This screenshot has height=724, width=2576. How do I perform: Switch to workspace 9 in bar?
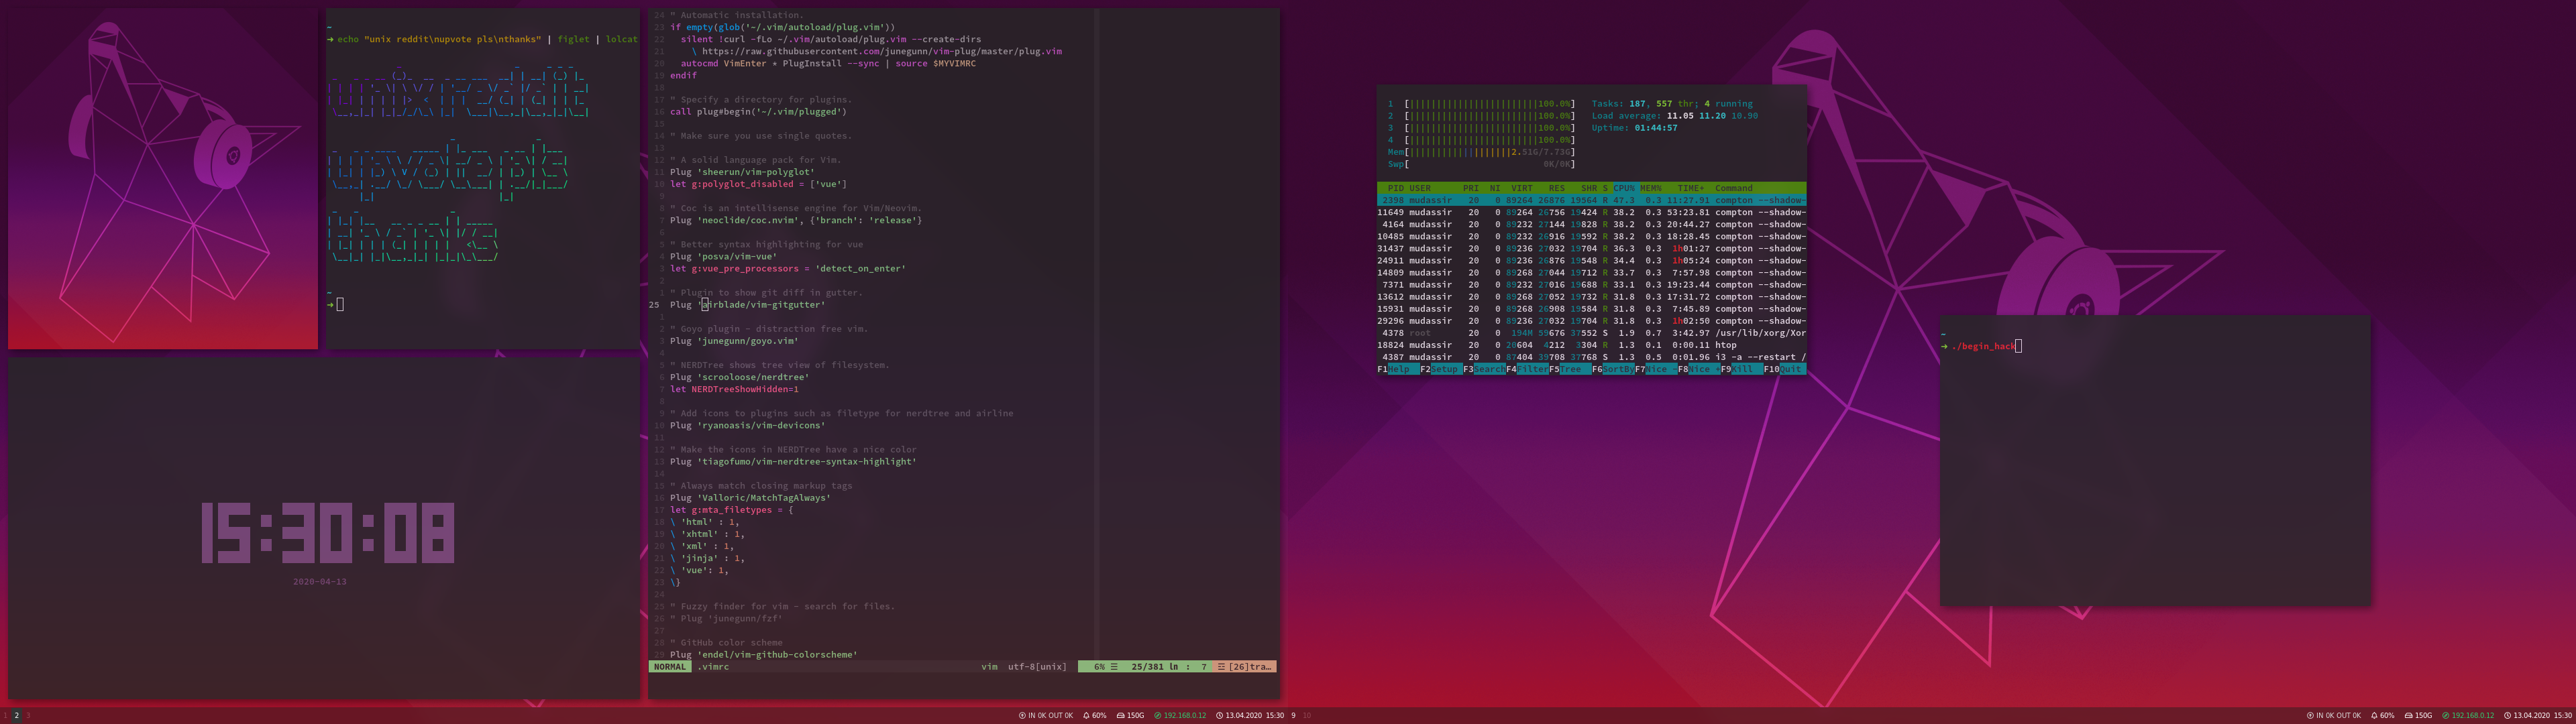tap(1293, 716)
